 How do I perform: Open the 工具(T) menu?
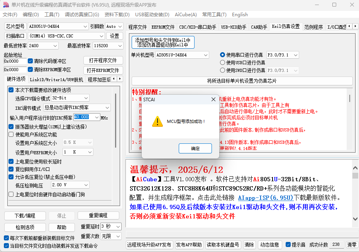point(52,15)
